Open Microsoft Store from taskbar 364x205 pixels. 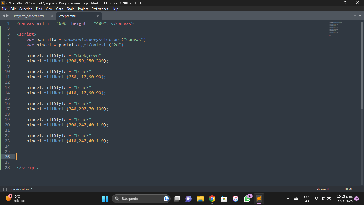(224, 199)
